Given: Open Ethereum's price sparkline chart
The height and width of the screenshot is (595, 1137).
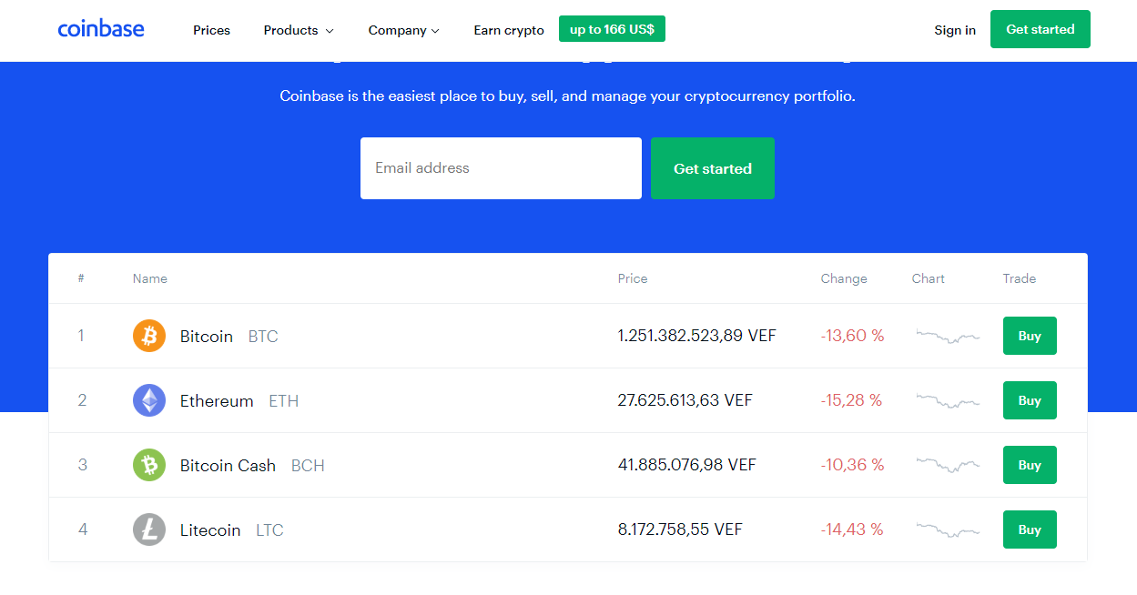Looking at the screenshot, I should [x=948, y=400].
